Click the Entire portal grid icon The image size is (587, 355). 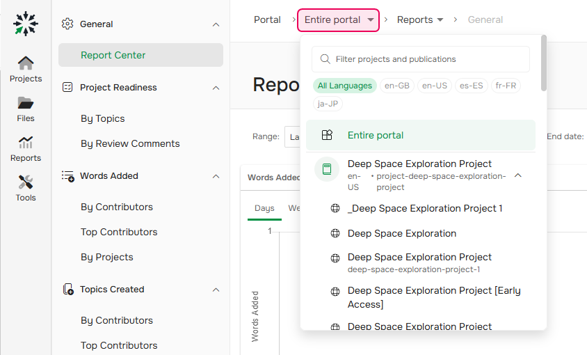click(x=327, y=135)
